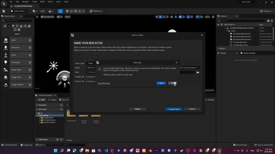
Task: Click the Copy Message link
Action: click(104, 83)
